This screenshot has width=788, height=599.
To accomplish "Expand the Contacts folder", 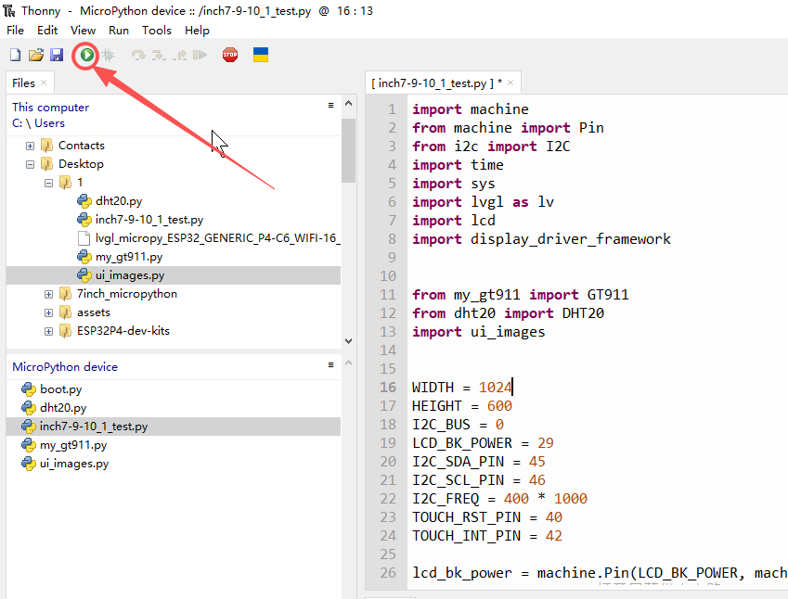I will 30,147.
